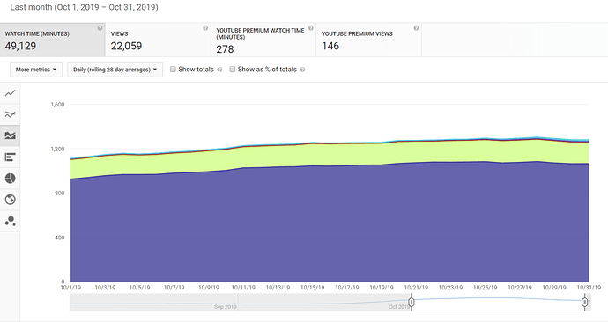Viewport: 608px width, 322px height.
Task: Select YouTube Premium Views tab
Action: tap(368, 40)
